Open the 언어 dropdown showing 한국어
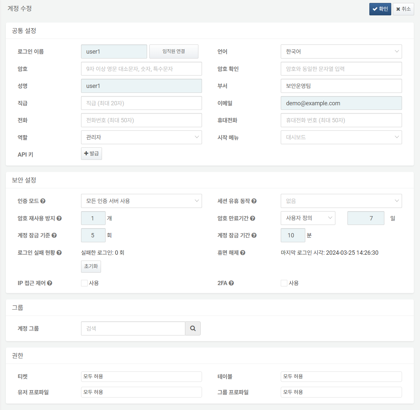 pos(341,52)
